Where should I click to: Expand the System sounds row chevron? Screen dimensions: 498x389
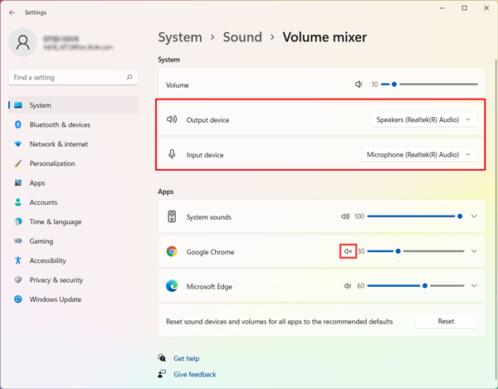(x=474, y=216)
